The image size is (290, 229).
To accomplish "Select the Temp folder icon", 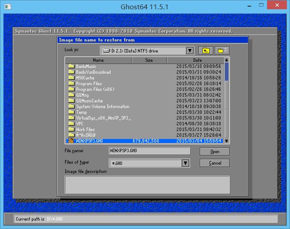I will 71,112.
